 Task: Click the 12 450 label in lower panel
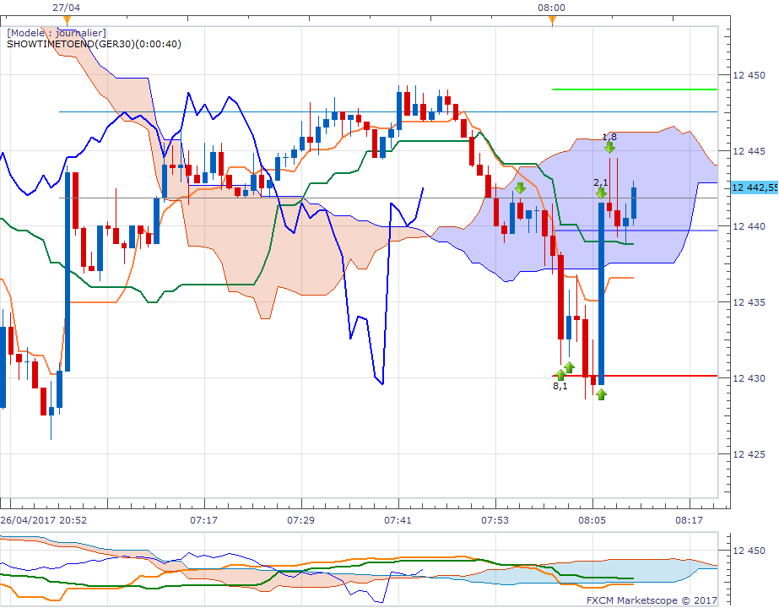(749, 551)
